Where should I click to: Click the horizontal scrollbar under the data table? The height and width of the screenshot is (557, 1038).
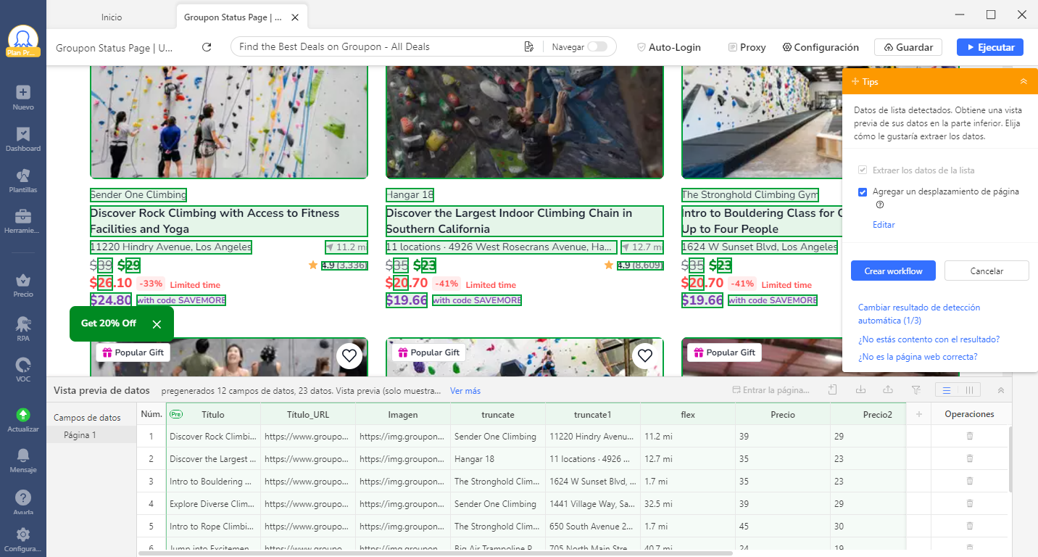tap(435, 553)
